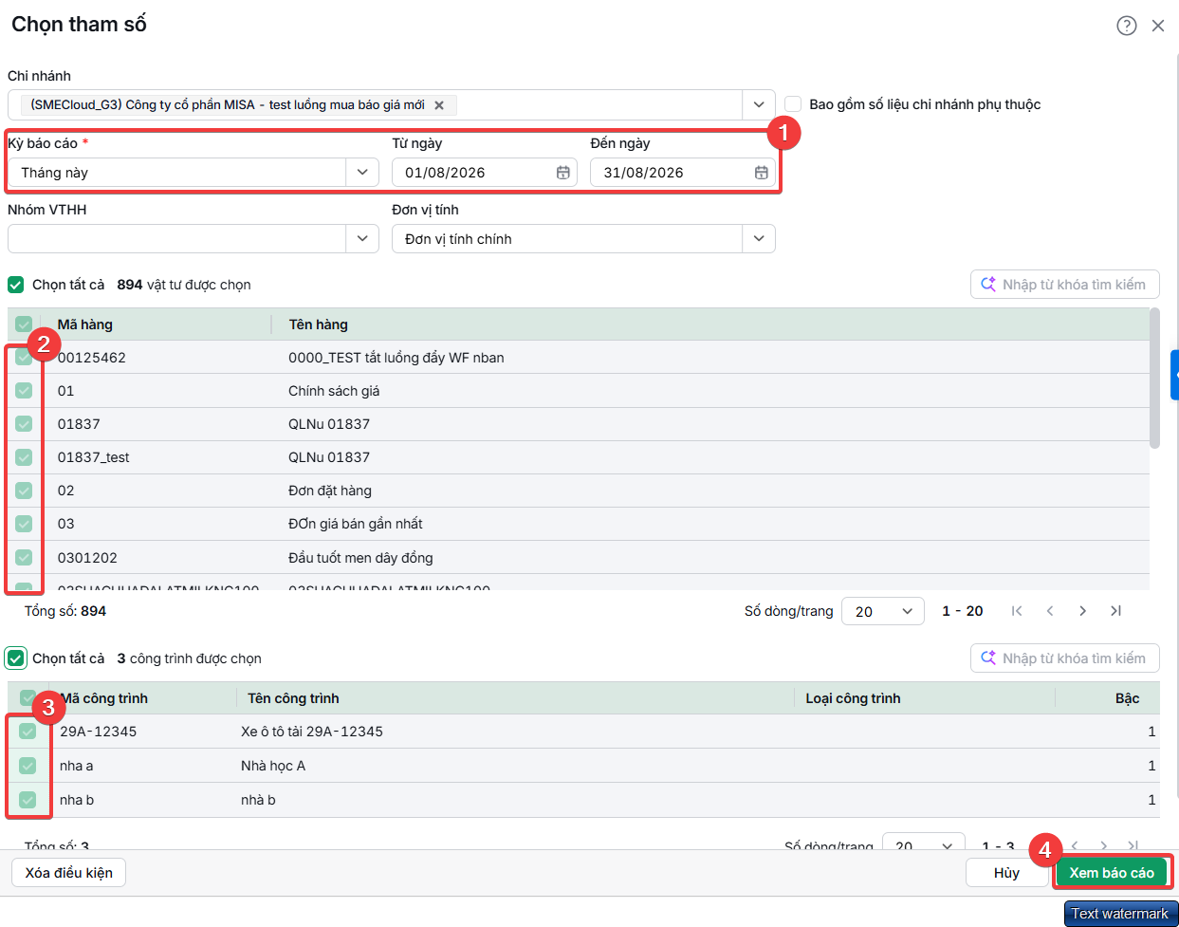Expand the Đơn vị tính dropdown
The width and height of the screenshot is (1179, 927).
[x=759, y=239]
